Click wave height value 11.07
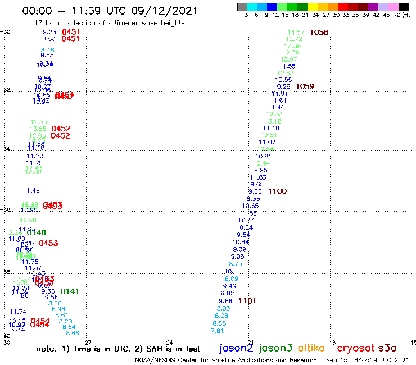The height and width of the screenshot is (365, 416). pos(267,142)
